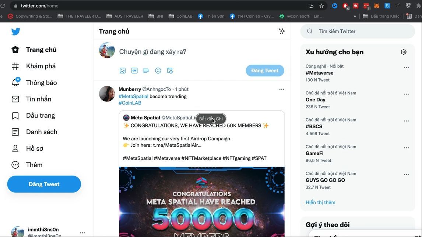Open the emoji picker in composer
This screenshot has height=237, width=422.
158,71
